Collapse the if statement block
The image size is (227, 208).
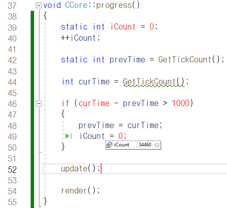pyautogui.click(x=39, y=104)
